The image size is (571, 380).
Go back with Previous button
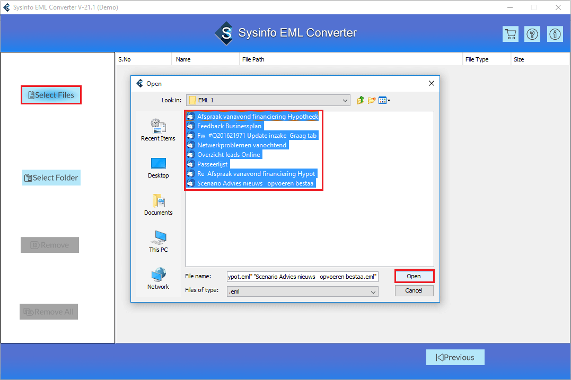[x=455, y=357]
